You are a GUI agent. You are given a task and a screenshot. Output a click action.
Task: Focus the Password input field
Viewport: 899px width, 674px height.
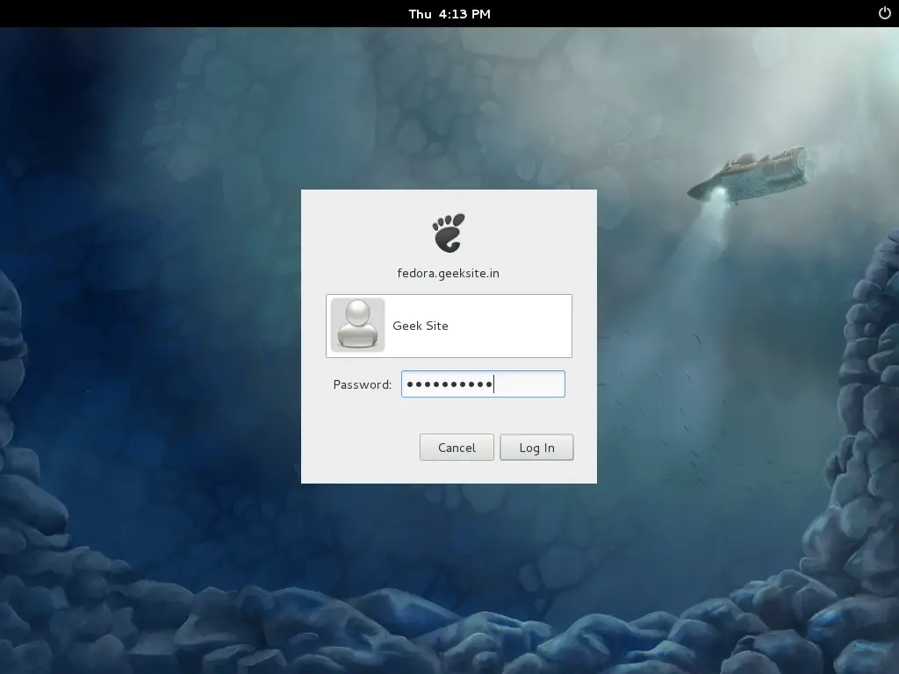(x=483, y=384)
